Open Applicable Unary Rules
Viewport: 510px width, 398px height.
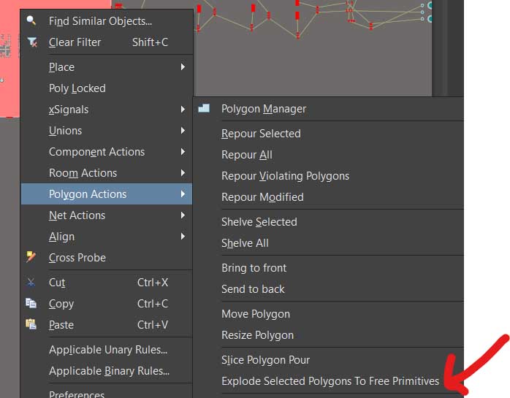107,350
